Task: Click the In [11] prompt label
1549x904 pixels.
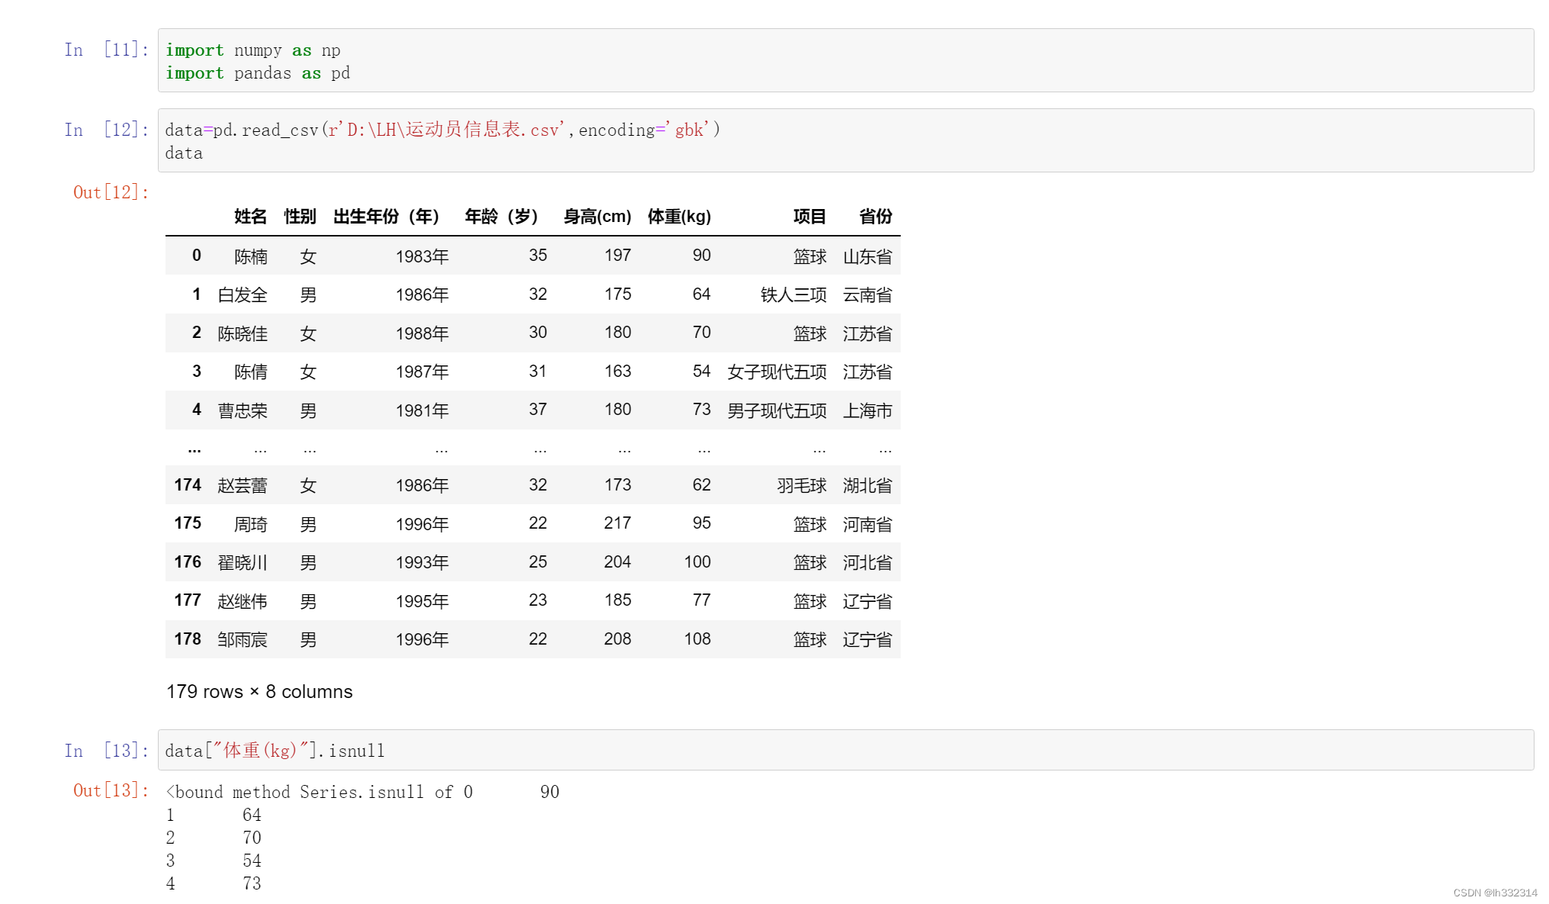Action: [106, 50]
